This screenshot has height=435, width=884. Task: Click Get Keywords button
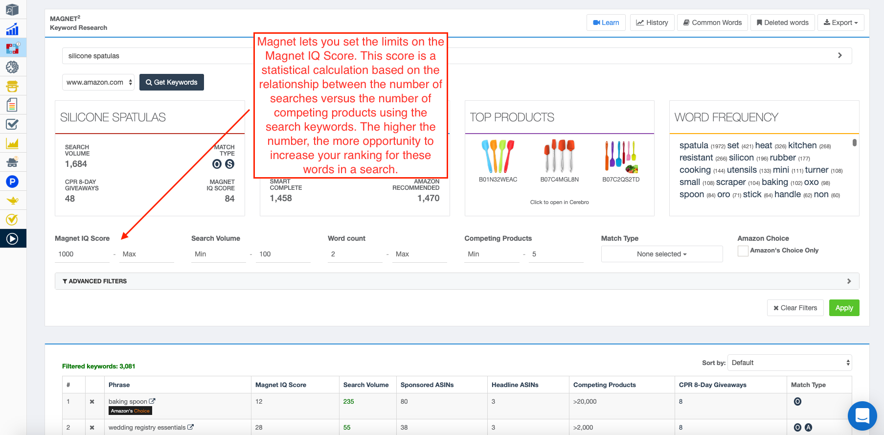pyautogui.click(x=172, y=82)
